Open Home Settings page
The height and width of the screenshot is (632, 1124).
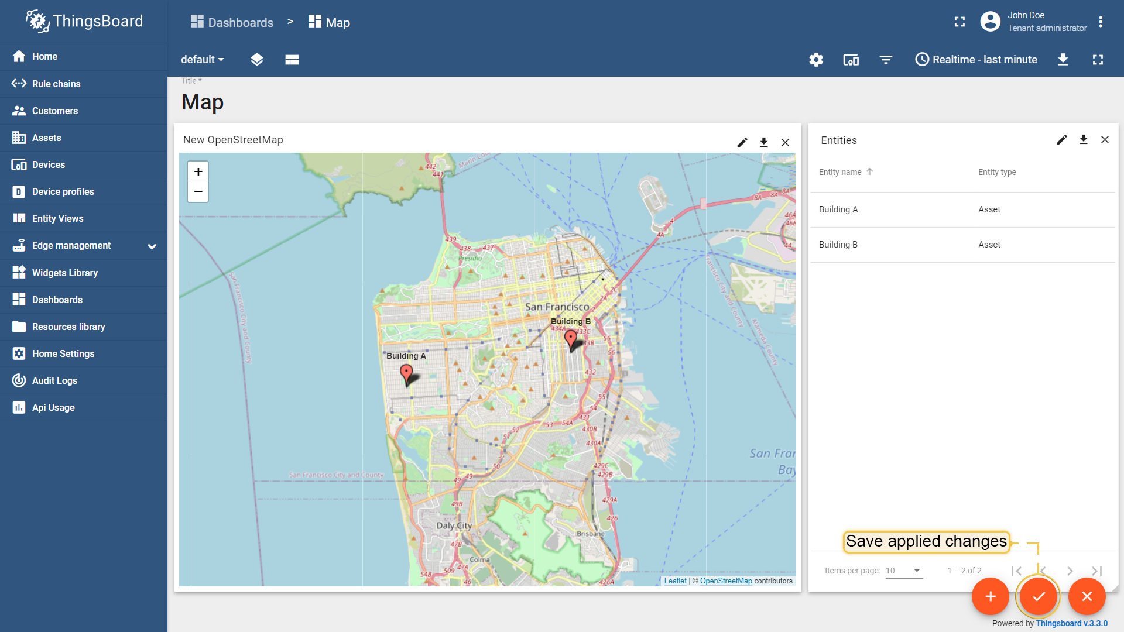[84, 353]
